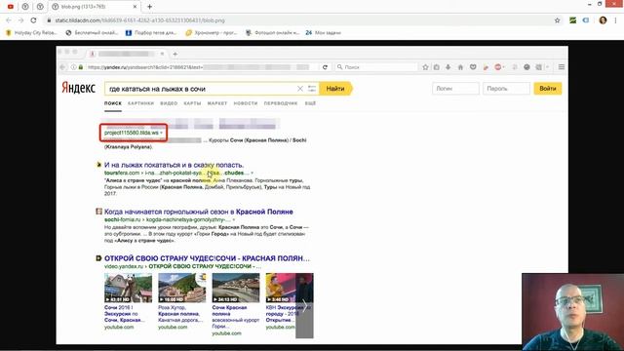Open the video.yandex.ru link
The width and height of the screenshot is (624, 351).
[x=124, y=266]
